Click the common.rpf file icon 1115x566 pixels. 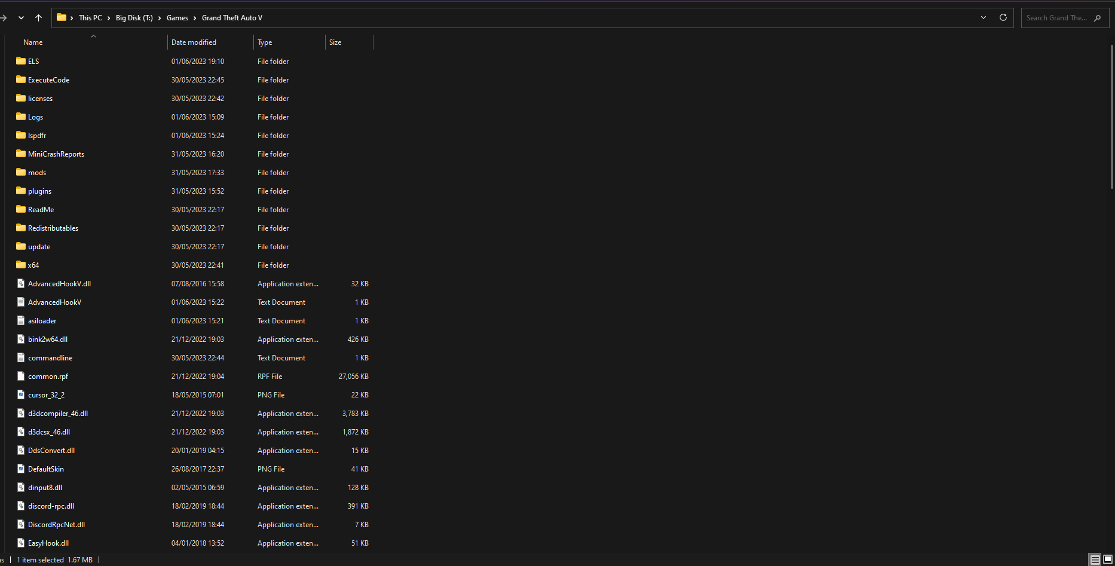21,376
